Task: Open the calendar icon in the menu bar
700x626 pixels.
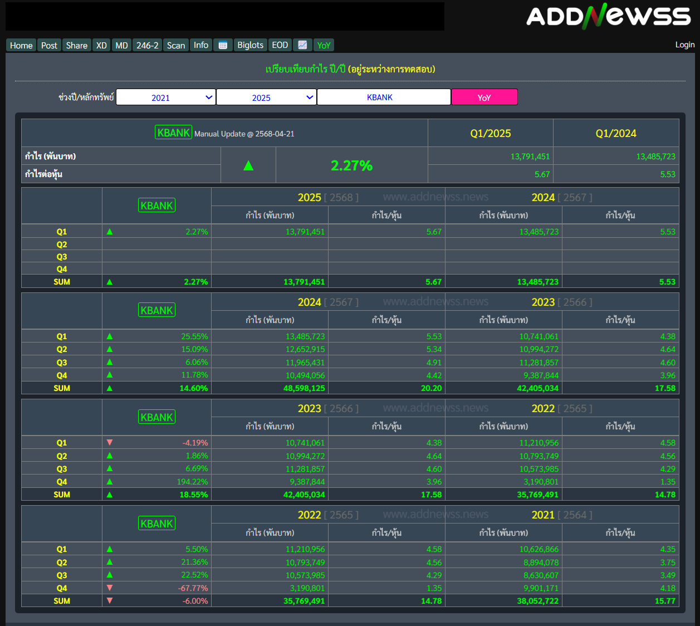Action: (x=223, y=45)
